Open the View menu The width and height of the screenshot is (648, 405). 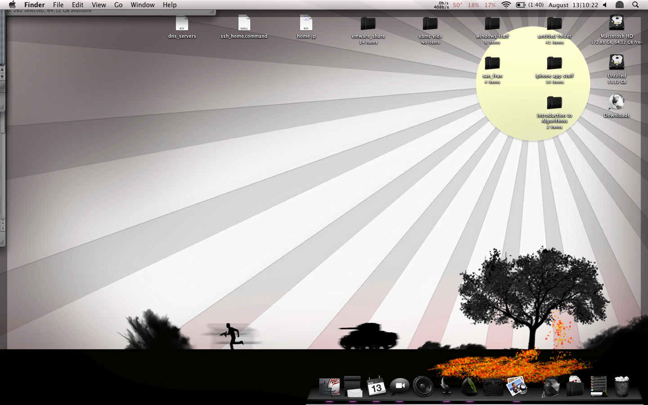coord(99,5)
